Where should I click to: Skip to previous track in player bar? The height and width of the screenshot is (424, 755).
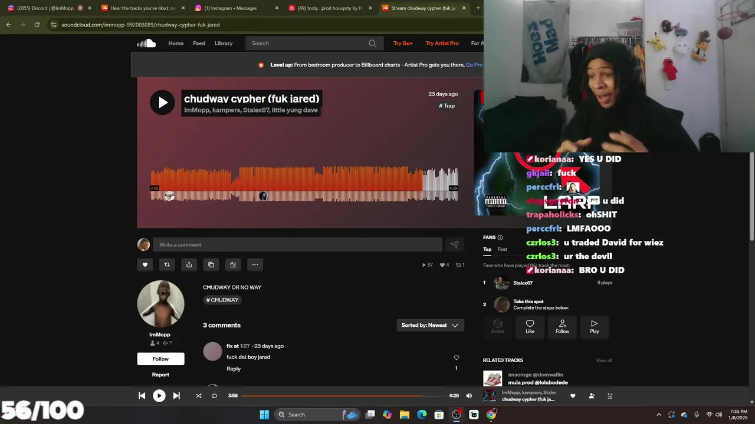pos(142,396)
